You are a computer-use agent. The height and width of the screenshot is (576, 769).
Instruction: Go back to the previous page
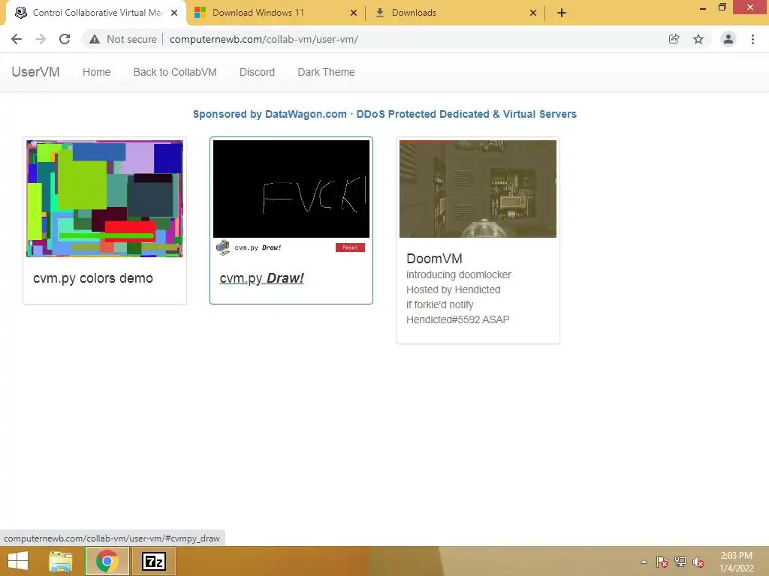coord(17,39)
